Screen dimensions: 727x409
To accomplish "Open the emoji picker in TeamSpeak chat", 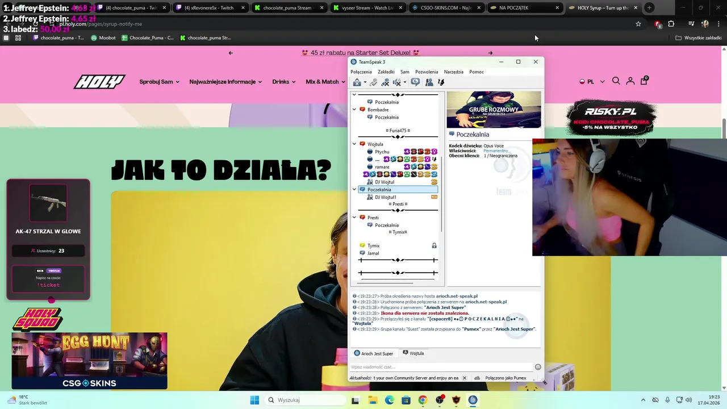I will pos(538,367).
